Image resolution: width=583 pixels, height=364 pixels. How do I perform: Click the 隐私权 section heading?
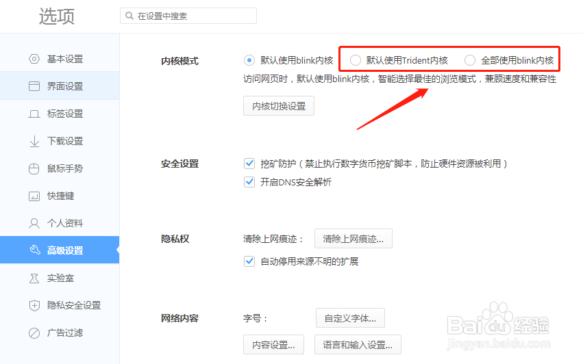pos(175,239)
